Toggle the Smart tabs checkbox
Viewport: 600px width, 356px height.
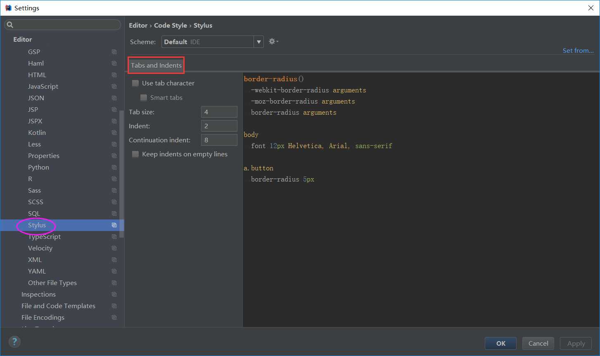144,98
